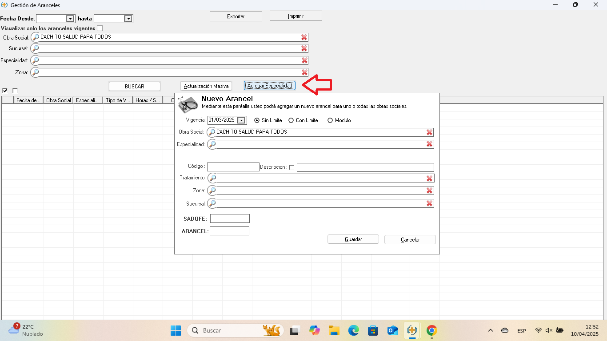607x341 pixels.
Task: Open the Vigencia date dropdown
Action: click(x=241, y=120)
